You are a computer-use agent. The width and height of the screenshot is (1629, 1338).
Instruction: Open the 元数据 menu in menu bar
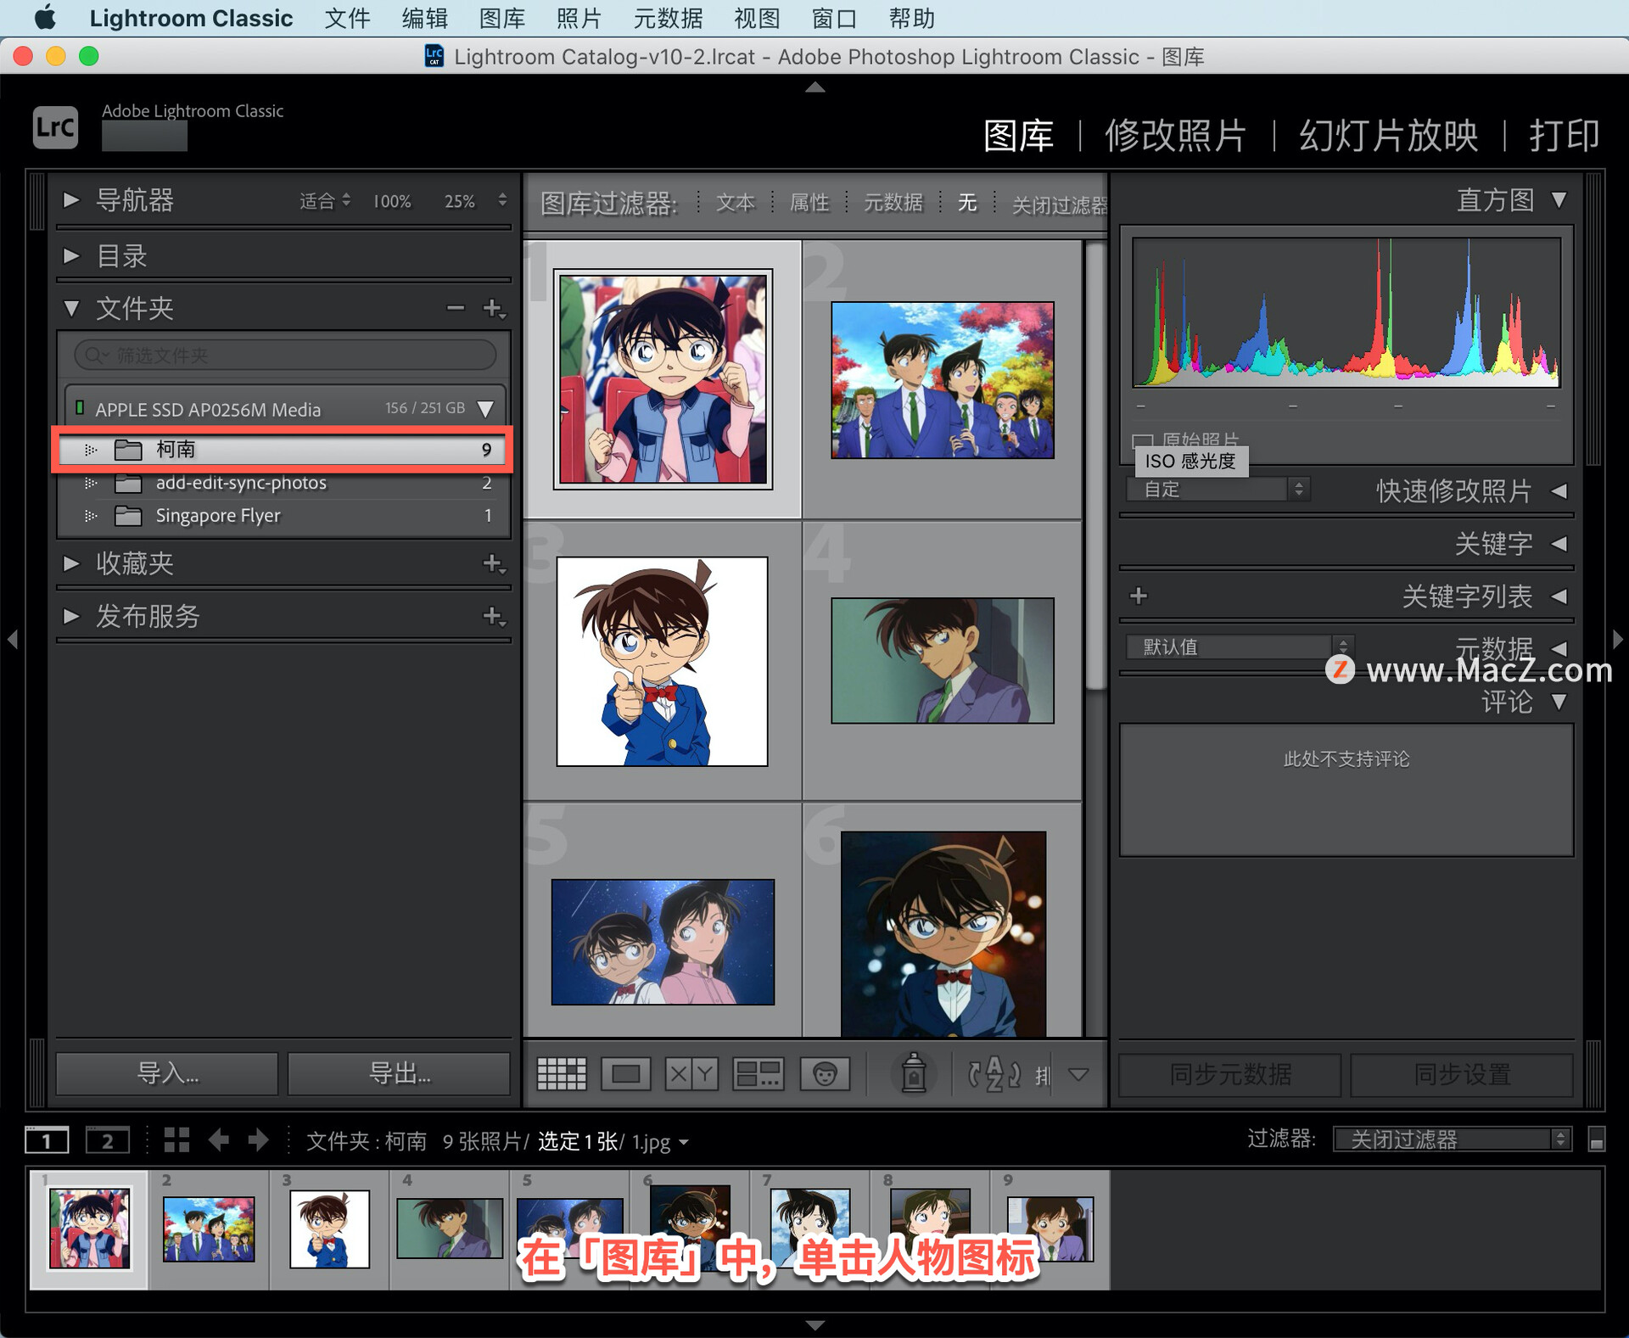(668, 18)
